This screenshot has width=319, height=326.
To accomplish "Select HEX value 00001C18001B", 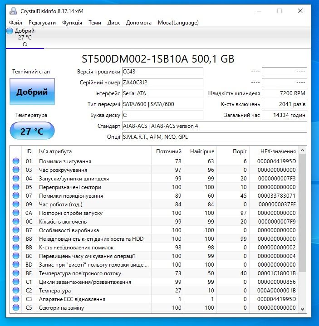I will (x=276, y=273).
